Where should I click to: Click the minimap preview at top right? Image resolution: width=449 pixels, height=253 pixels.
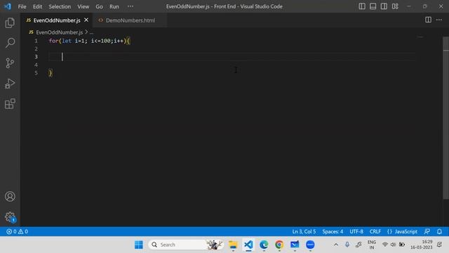[420, 37]
